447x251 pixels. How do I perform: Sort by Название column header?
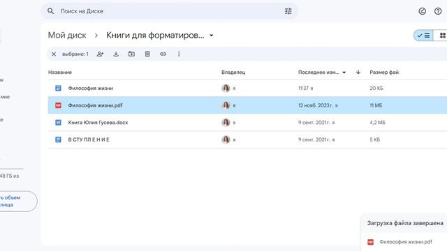click(60, 73)
